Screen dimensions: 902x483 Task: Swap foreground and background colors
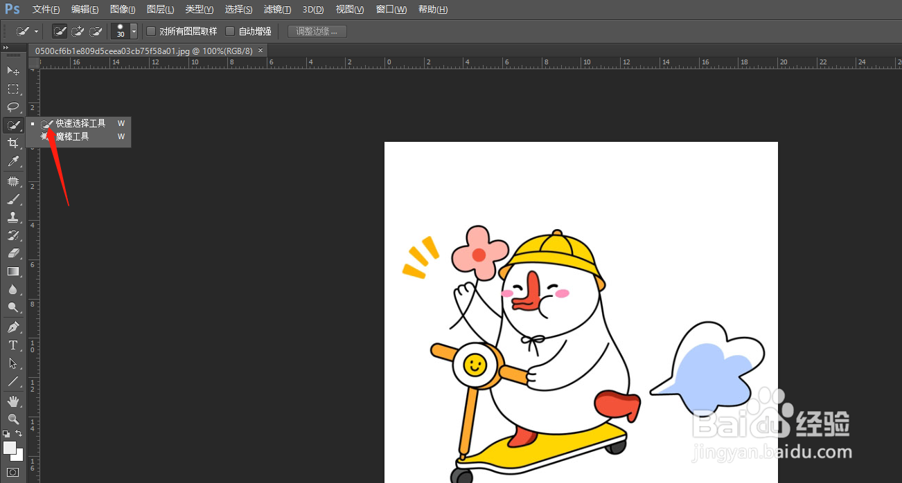[19, 434]
